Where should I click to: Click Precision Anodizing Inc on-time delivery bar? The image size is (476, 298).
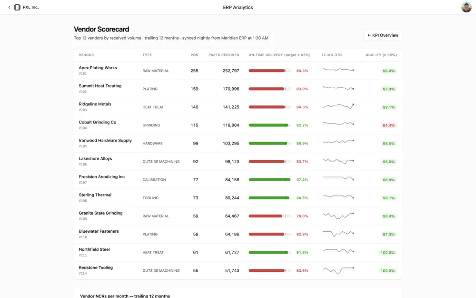270,180
